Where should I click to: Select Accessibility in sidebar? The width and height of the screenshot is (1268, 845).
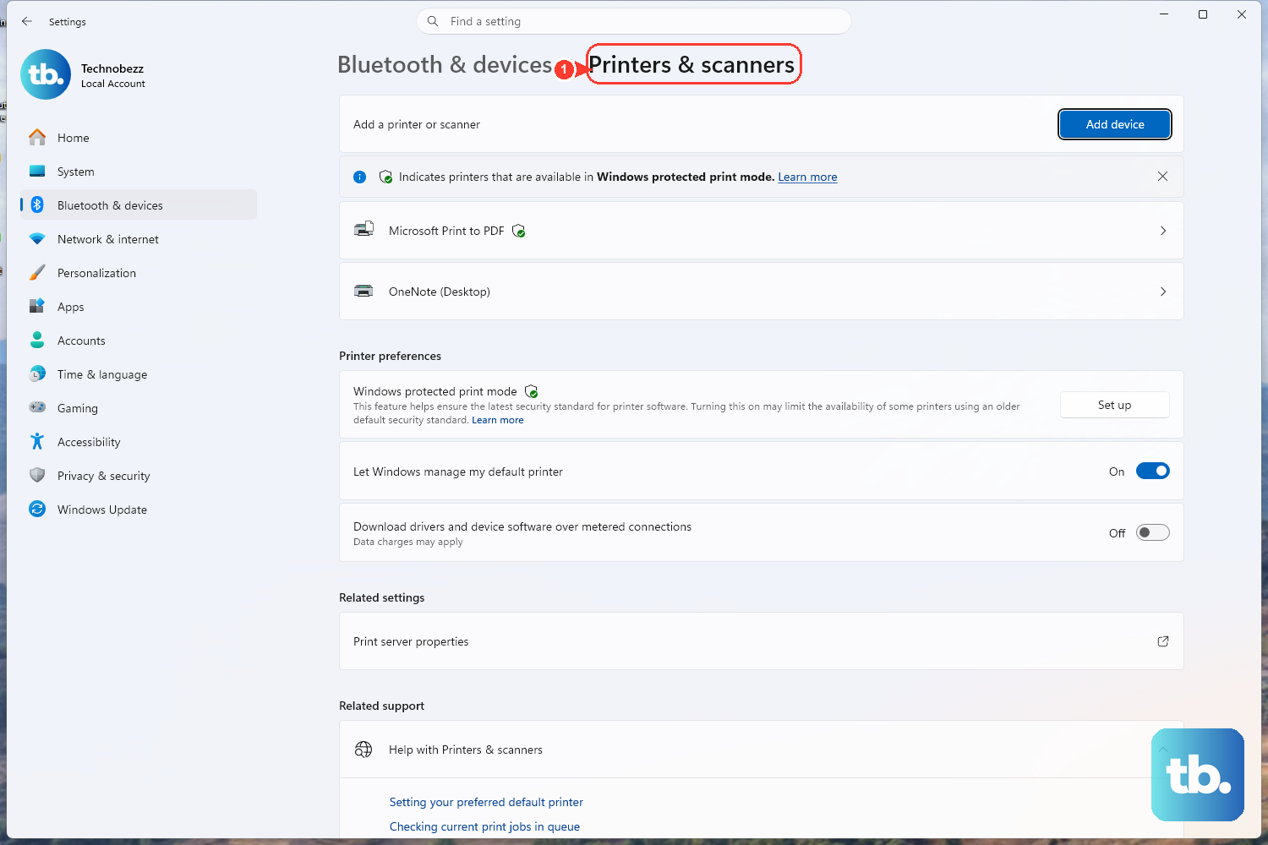click(x=139, y=442)
